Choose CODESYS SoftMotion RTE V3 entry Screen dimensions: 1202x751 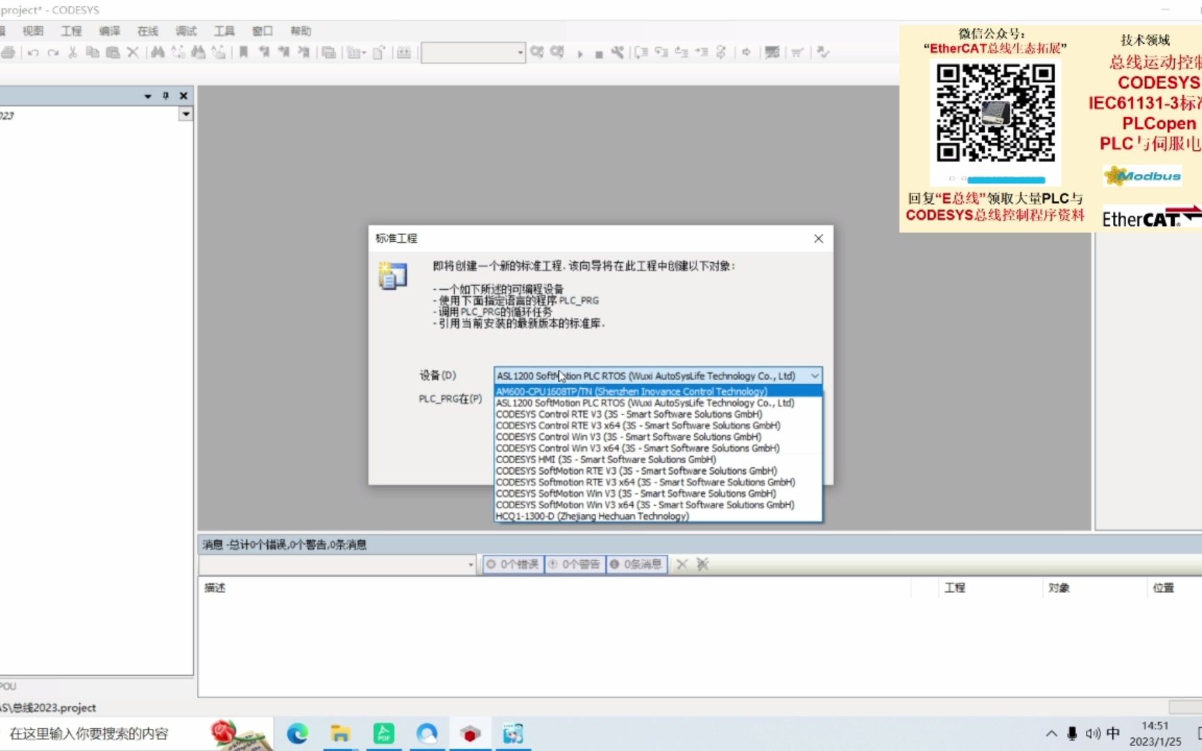(658, 471)
